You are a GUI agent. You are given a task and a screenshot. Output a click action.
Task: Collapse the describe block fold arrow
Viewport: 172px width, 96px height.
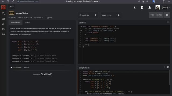82,79
